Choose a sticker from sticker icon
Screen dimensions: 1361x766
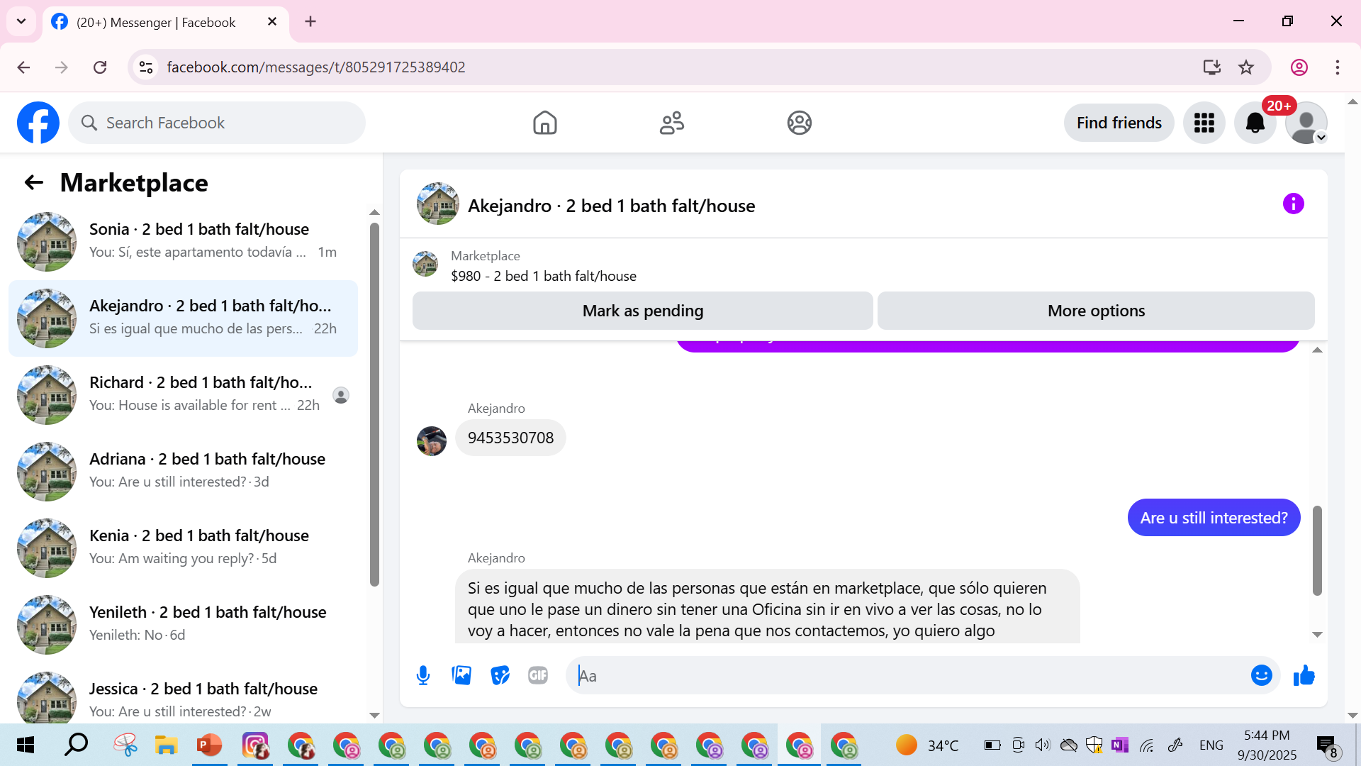tap(500, 676)
